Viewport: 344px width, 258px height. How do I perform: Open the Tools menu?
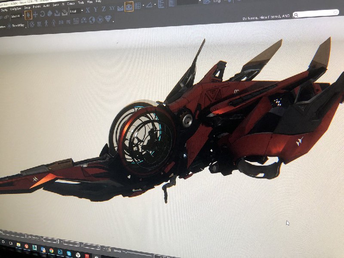click(81, 3)
